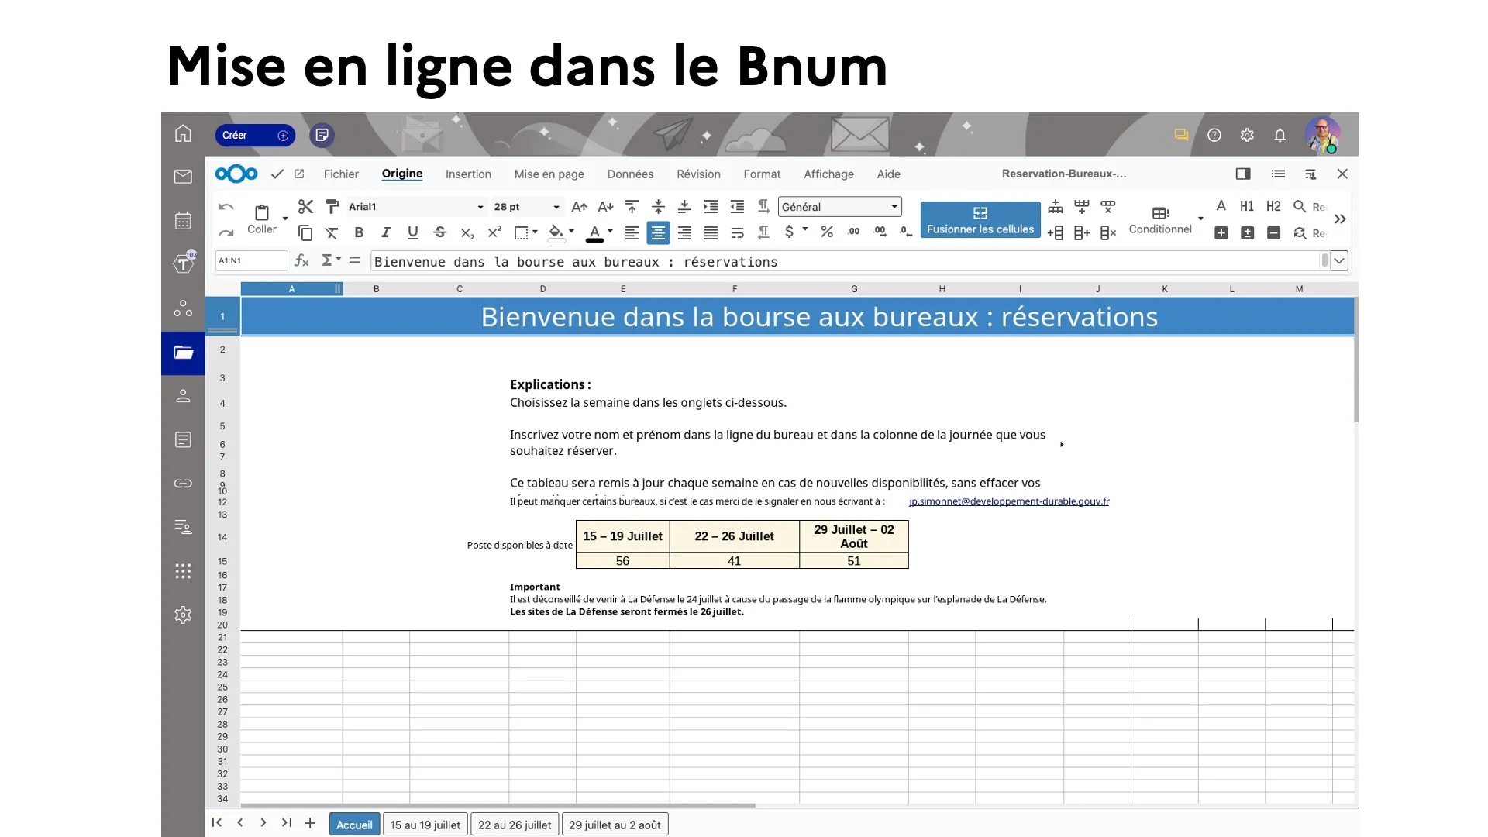Click the wrap text icon
Image resolution: width=1488 pixels, height=837 pixels.
coord(737,232)
